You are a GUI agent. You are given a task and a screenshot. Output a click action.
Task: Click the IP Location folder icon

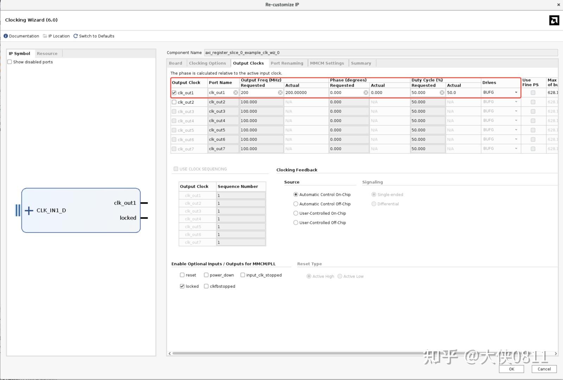[x=45, y=36]
